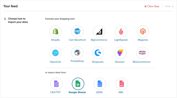The height and width of the screenshot is (98, 177).
Task: Connect BigCommerce via its logo icon
Action: 99,31
